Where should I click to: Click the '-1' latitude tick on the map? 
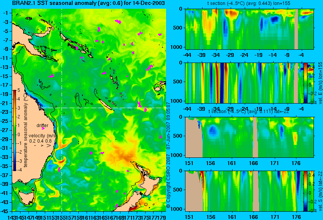pyautogui.click(x=6, y=13)
